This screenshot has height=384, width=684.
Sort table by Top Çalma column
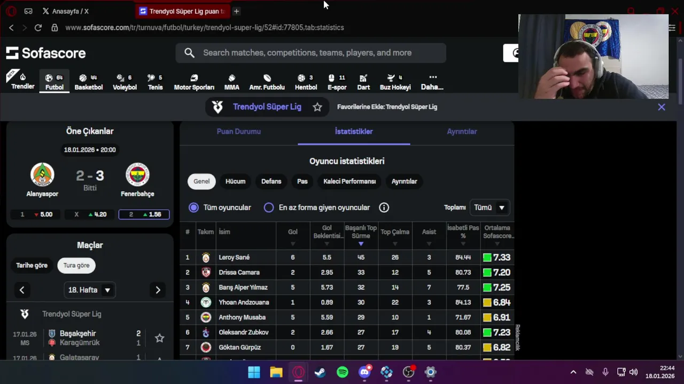pos(395,236)
